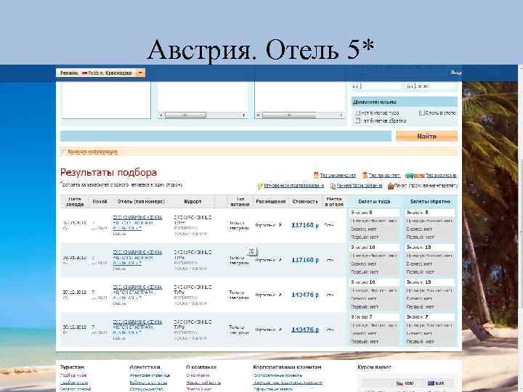
Task: Click the Вход login link
Action: (x=456, y=73)
